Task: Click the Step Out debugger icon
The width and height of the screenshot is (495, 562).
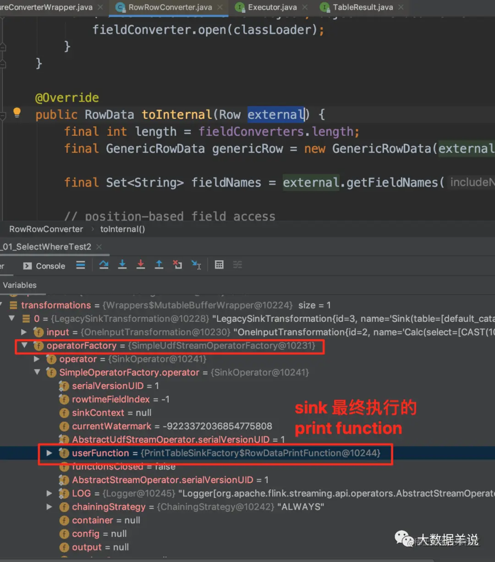Action: point(159,265)
